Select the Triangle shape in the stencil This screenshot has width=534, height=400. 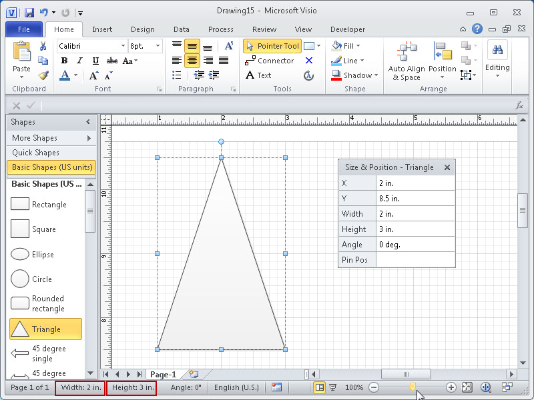click(x=45, y=329)
